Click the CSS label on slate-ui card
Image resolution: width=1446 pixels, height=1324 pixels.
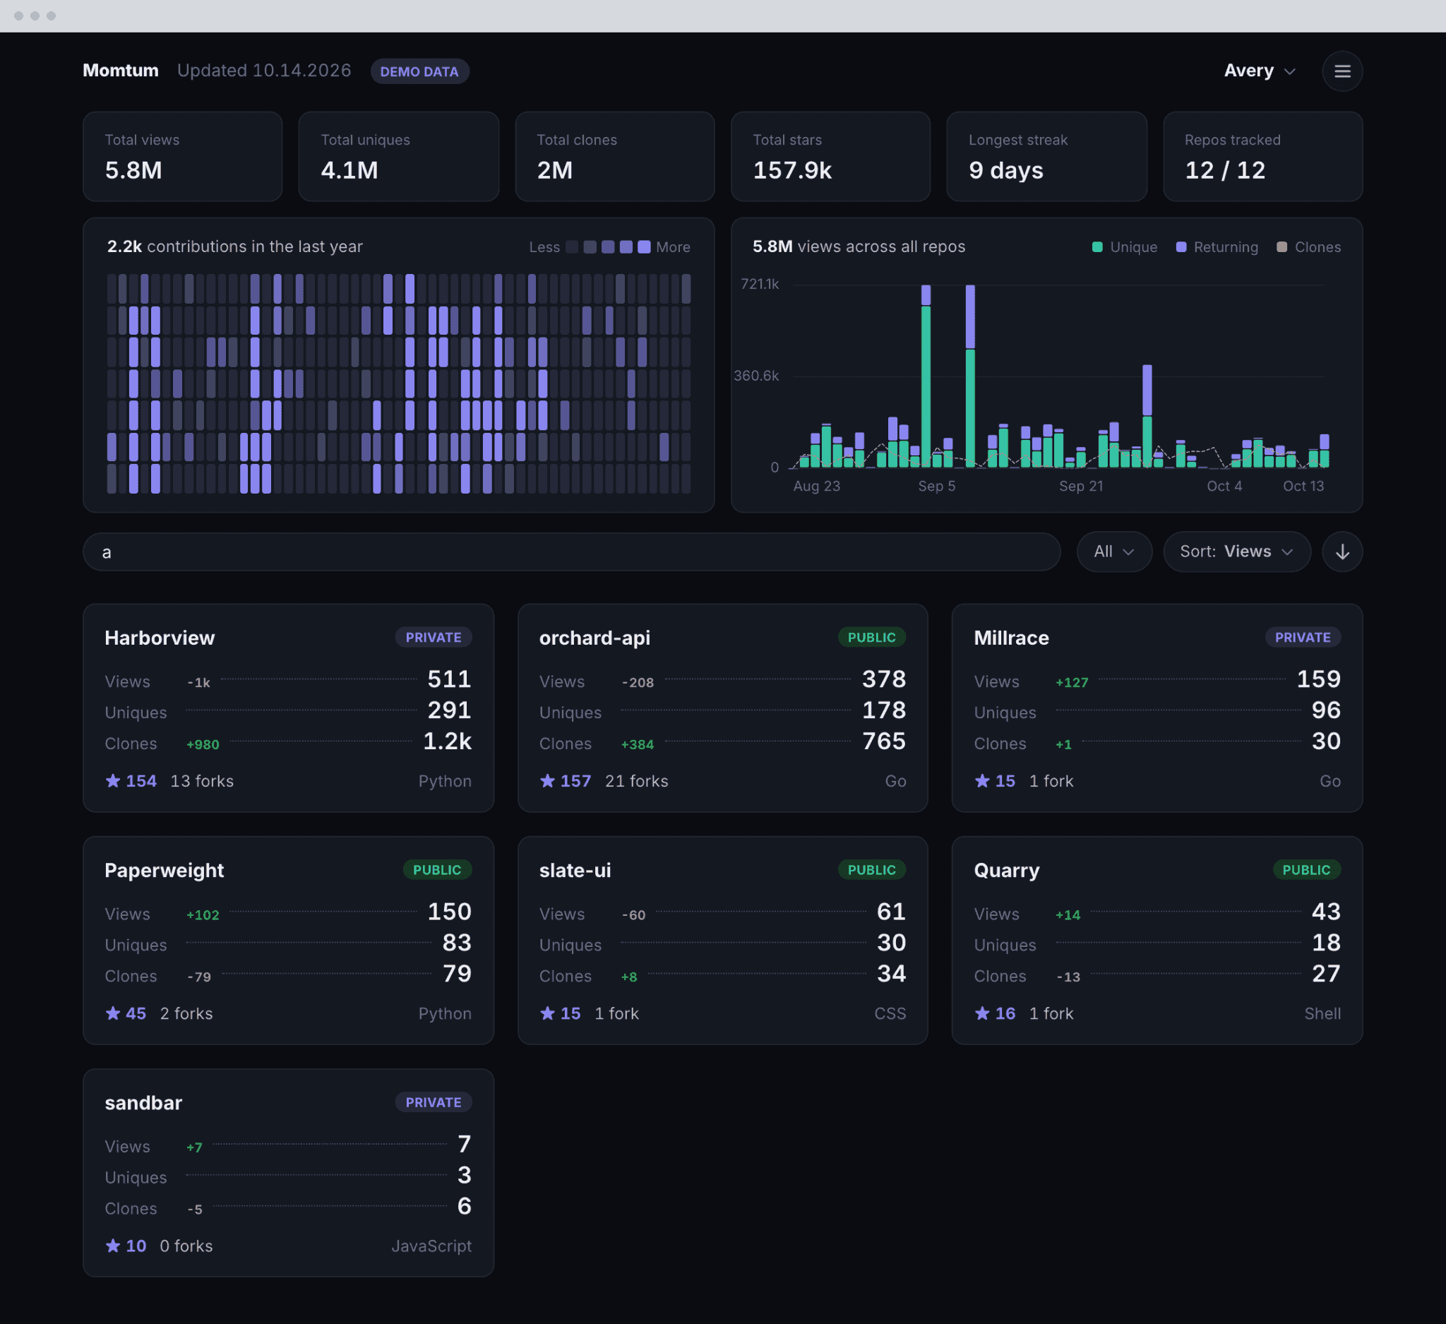890,1013
